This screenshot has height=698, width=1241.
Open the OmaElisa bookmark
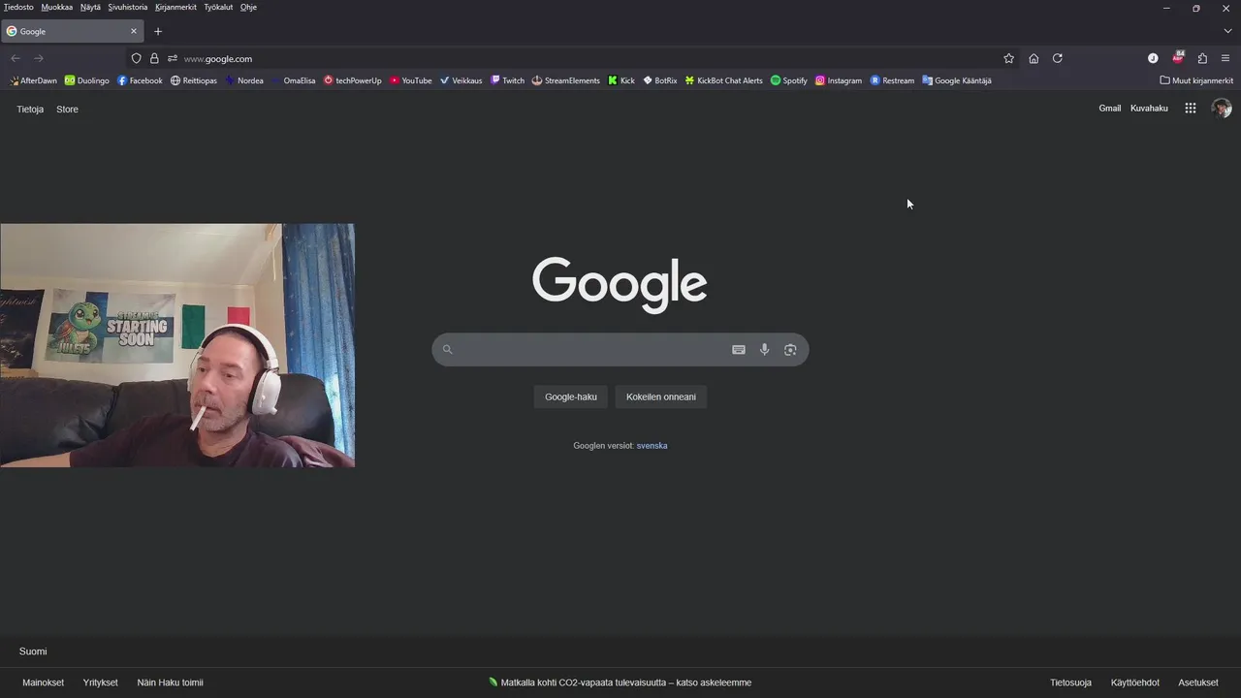point(294,80)
